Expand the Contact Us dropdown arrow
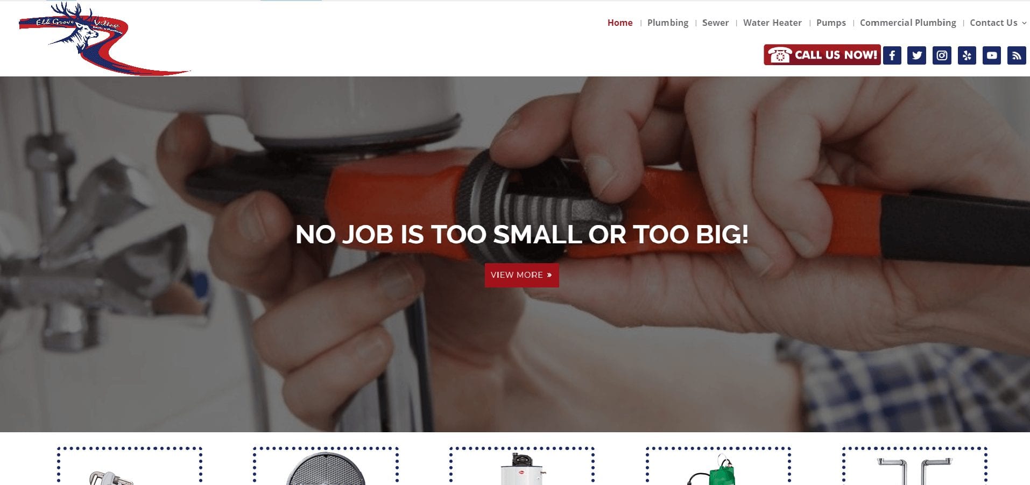Viewport: 1030px width, 485px height. point(1024,23)
